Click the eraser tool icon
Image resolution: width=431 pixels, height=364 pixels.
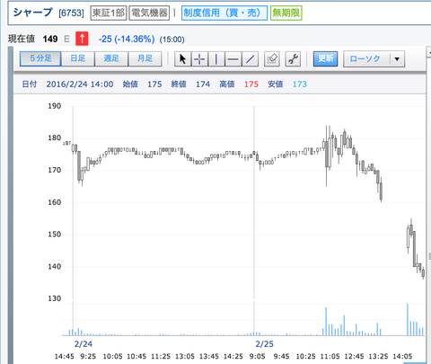pyautogui.click(x=272, y=59)
